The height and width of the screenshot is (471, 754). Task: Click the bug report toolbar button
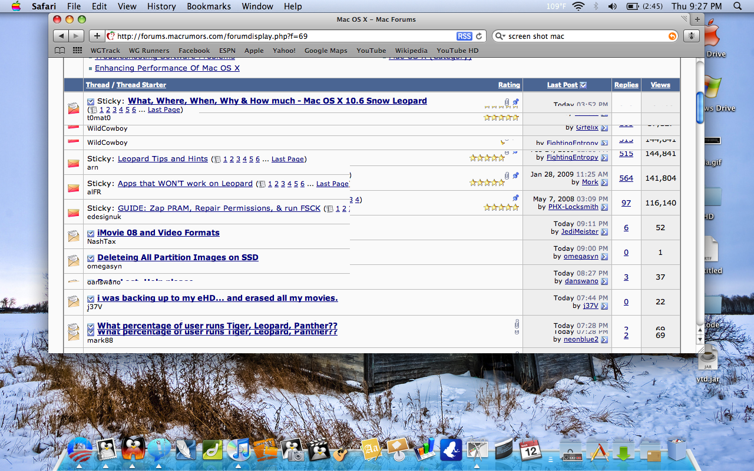click(x=691, y=36)
